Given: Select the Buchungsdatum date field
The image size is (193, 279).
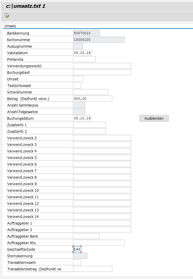Looking at the screenshot, I should (82, 118).
